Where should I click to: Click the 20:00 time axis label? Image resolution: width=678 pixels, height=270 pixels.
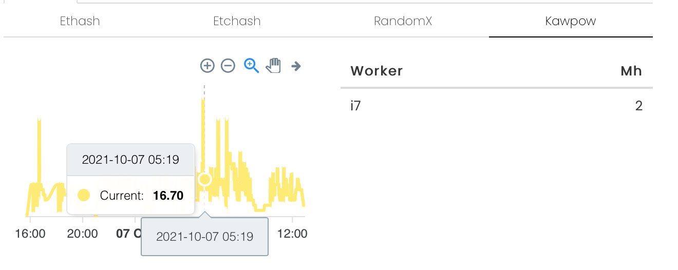click(83, 234)
